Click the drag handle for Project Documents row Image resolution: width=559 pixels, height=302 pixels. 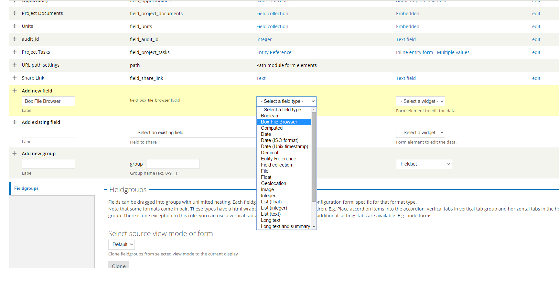(x=15, y=13)
